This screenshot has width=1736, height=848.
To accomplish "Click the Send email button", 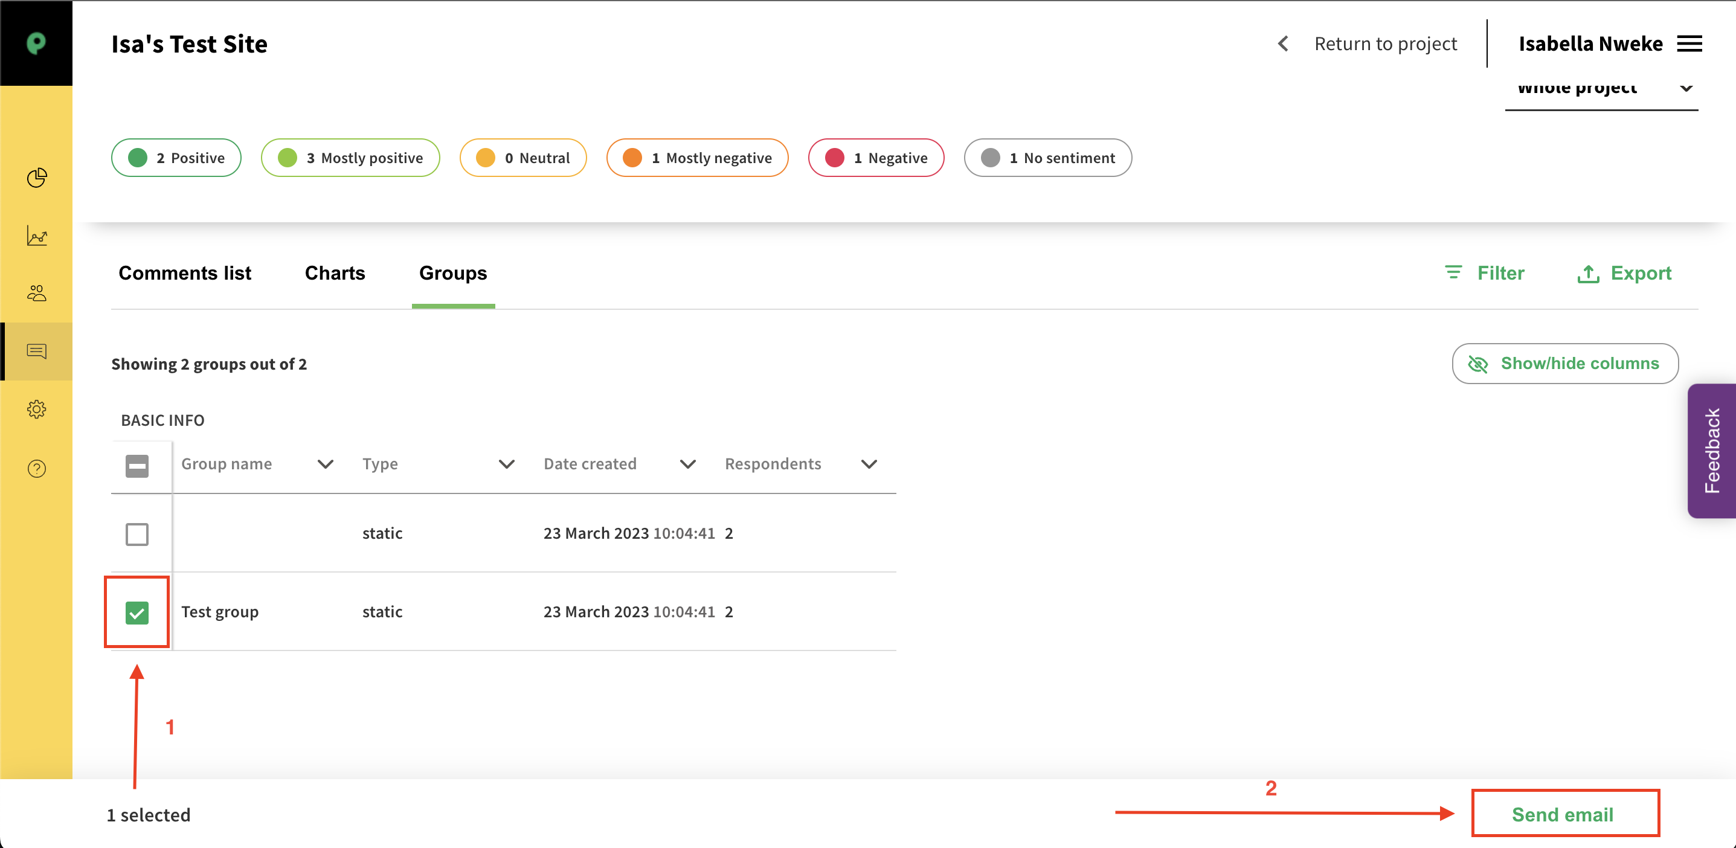I will 1563,814.
